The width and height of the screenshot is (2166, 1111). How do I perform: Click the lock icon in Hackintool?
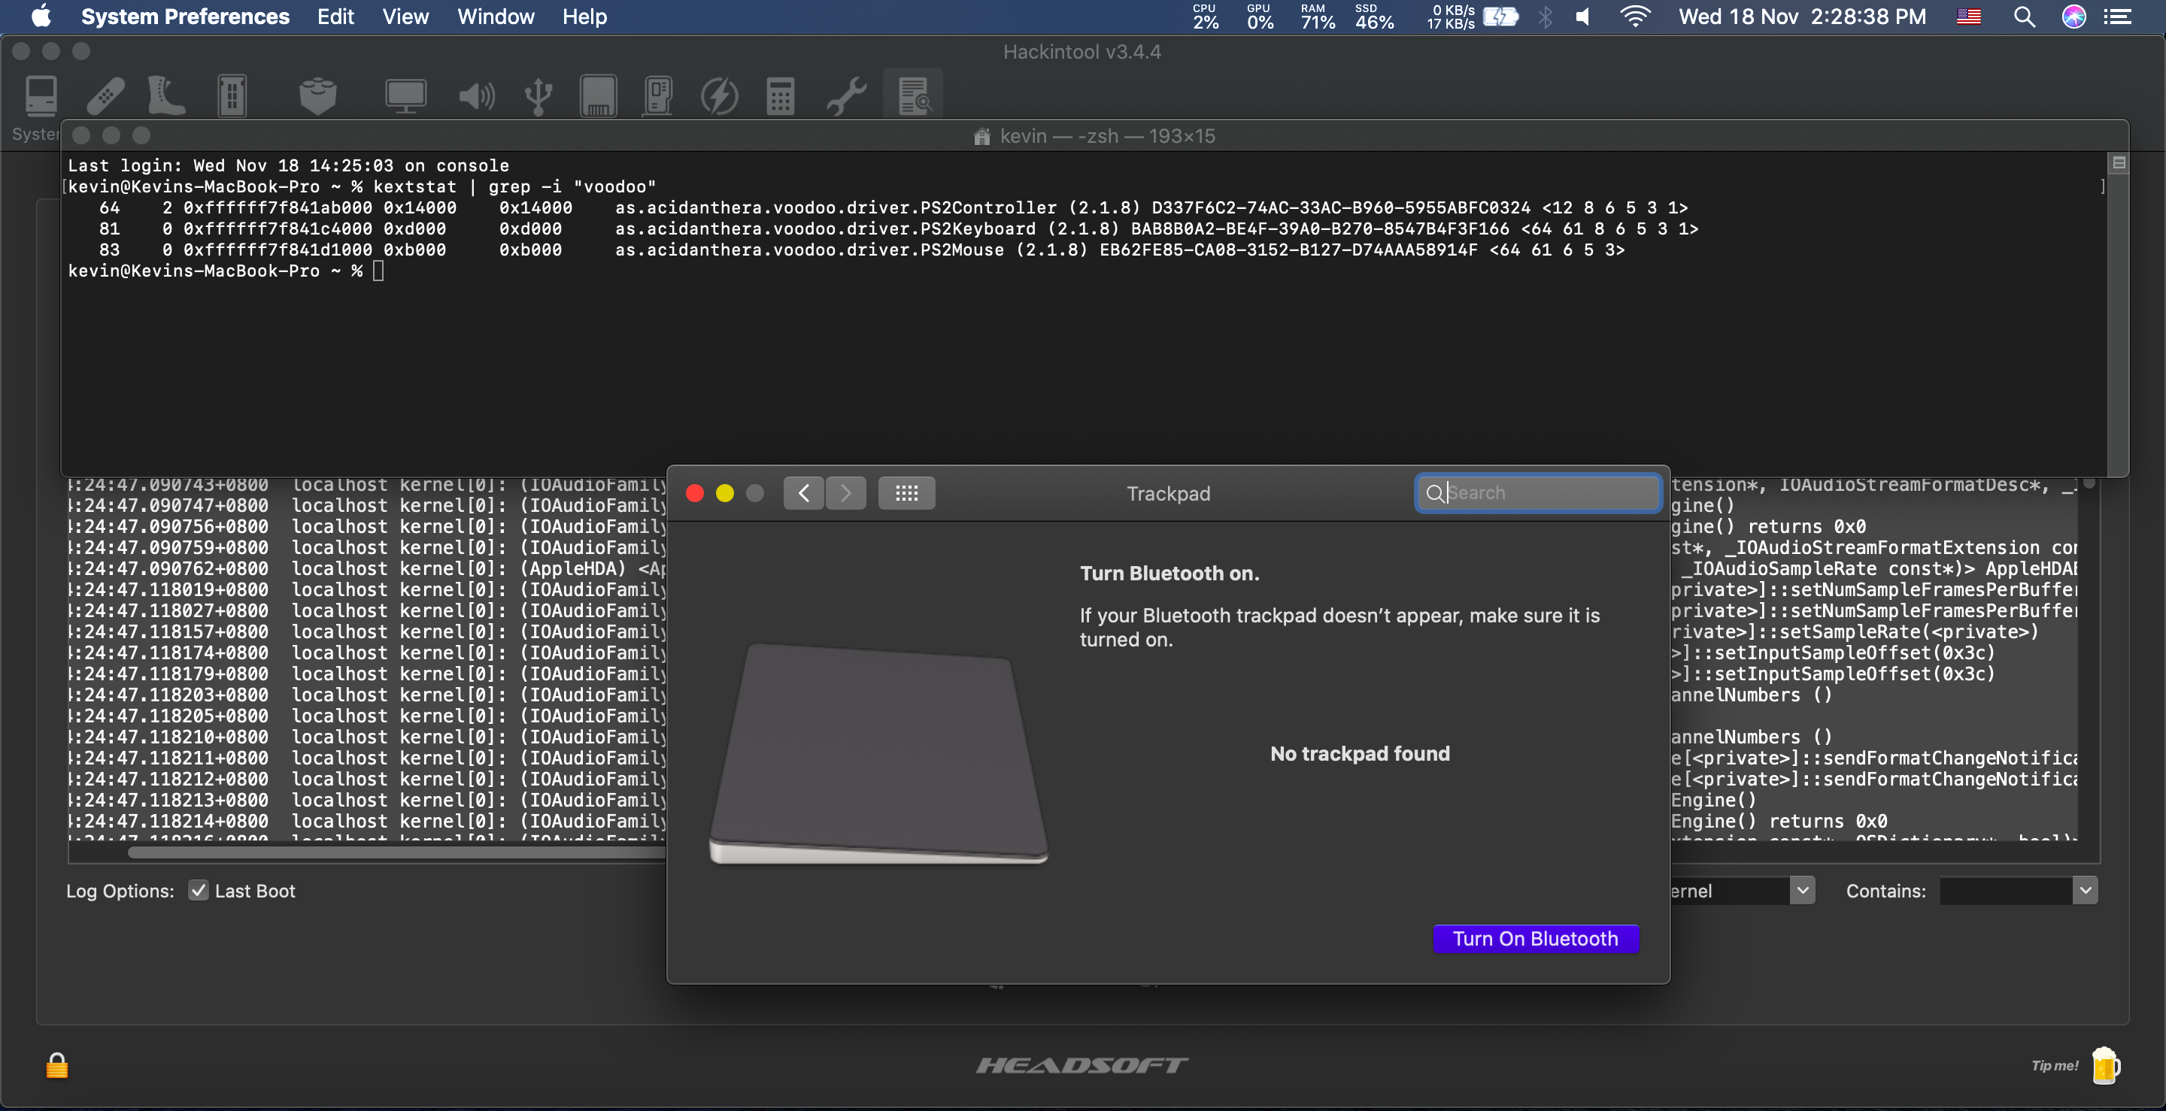tap(56, 1066)
